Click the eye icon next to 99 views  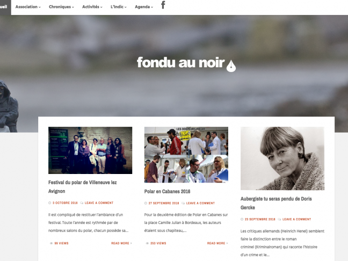[51, 243]
